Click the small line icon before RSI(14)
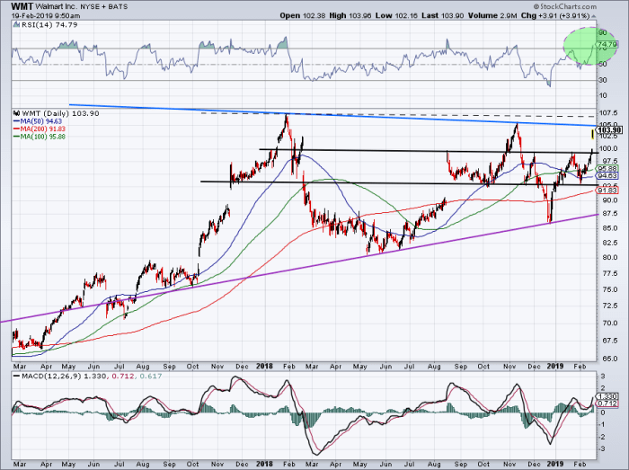The image size is (629, 470). tap(16, 25)
